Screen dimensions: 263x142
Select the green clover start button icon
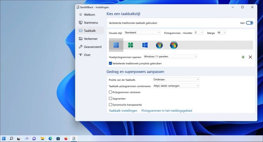(131, 45)
